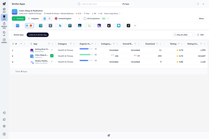Open Search Ads in the sidebar
The width and height of the screenshot is (209, 139).
4,25
